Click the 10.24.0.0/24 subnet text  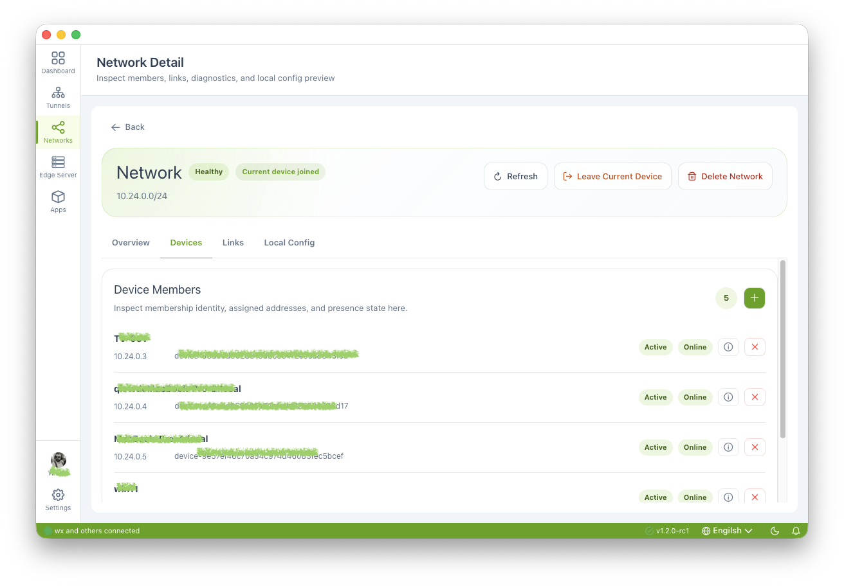(x=142, y=196)
